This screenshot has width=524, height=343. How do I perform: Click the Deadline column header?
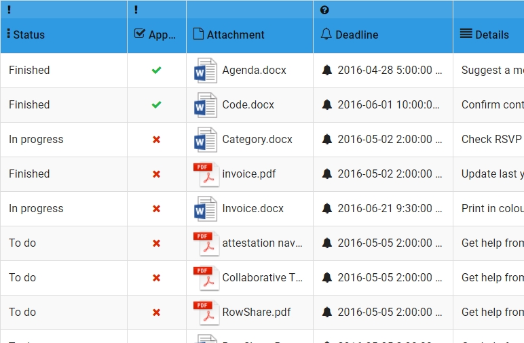(x=383, y=35)
